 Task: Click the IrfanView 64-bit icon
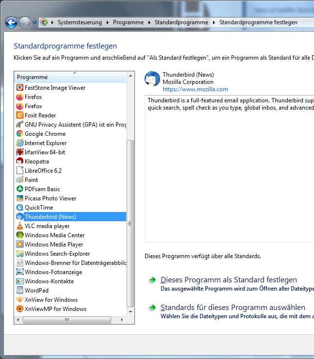(x=20, y=152)
